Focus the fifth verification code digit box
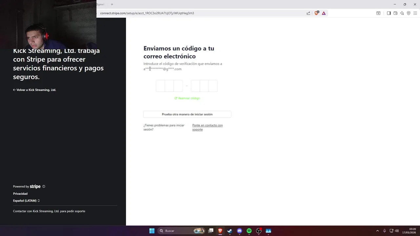 pos(204,86)
